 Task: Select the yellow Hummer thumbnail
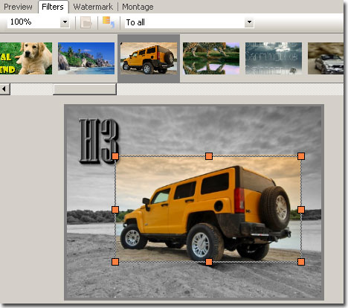point(149,58)
